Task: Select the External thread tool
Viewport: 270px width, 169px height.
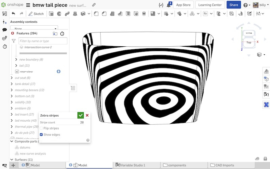Action: point(144,14)
